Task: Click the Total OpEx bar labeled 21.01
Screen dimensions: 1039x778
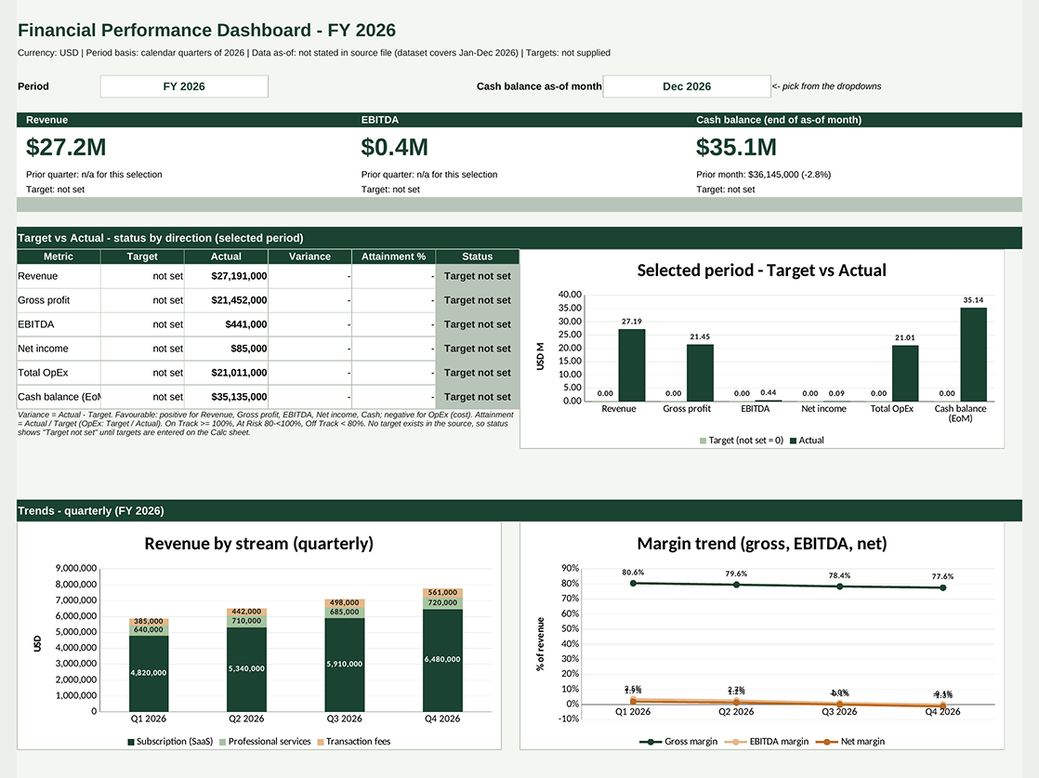Action: coord(905,373)
